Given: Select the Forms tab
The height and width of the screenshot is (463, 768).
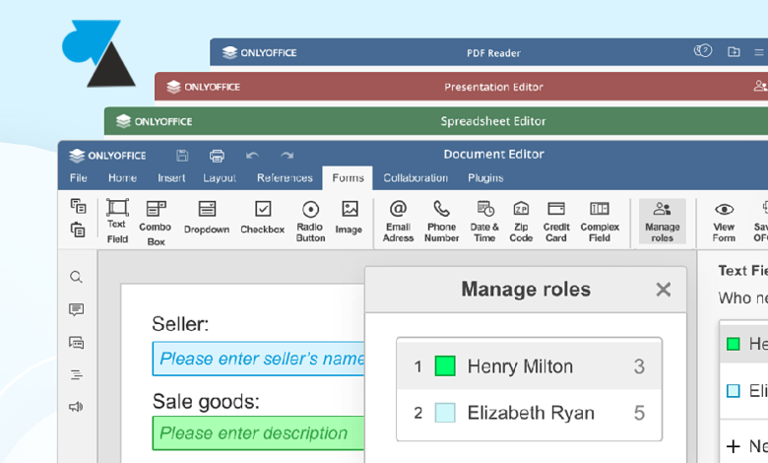Looking at the screenshot, I should [348, 178].
